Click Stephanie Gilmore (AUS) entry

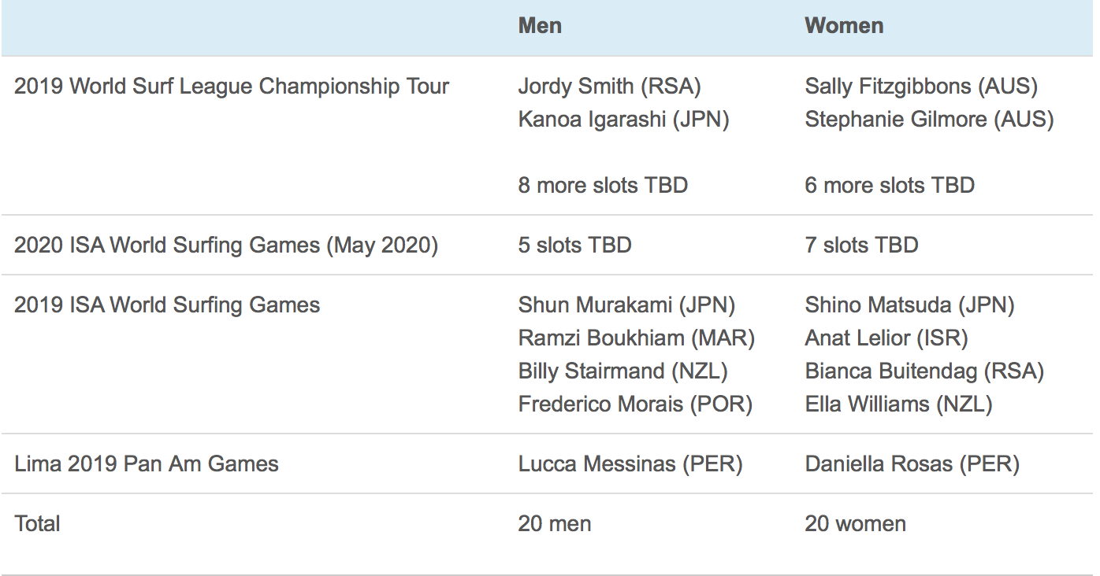[x=929, y=120]
